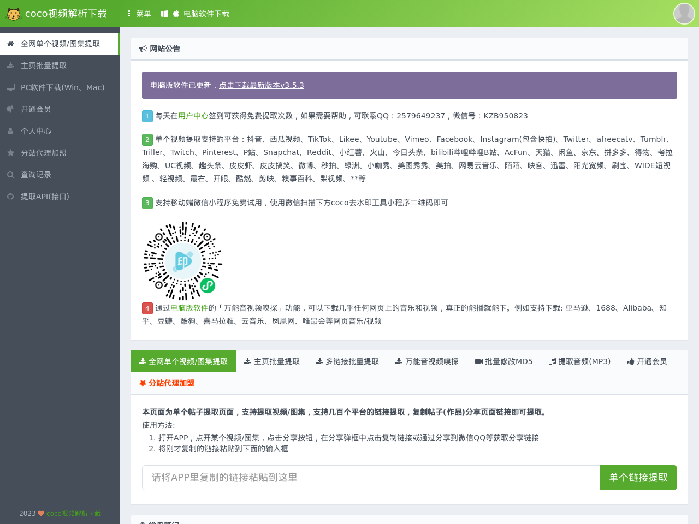Click the Apple icon in 电脑软件下载
Screen dimensions: 699x524
[x=176, y=13]
